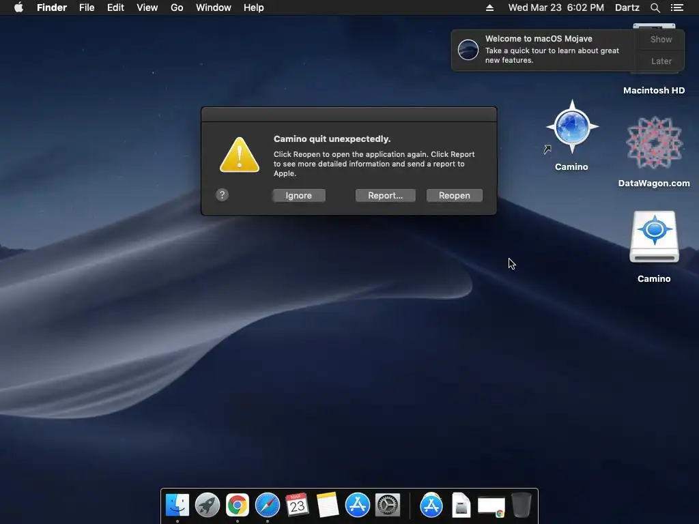Click the 'Camino quit unexpectedly.' heading
The image size is (699, 524).
click(x=332, y=139)
